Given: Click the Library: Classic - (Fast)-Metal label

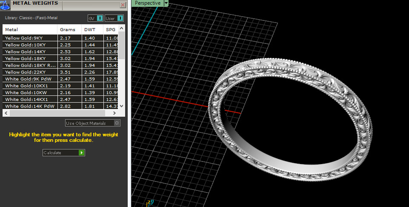Looking at the screenshot, I should (x=31, y=18).
